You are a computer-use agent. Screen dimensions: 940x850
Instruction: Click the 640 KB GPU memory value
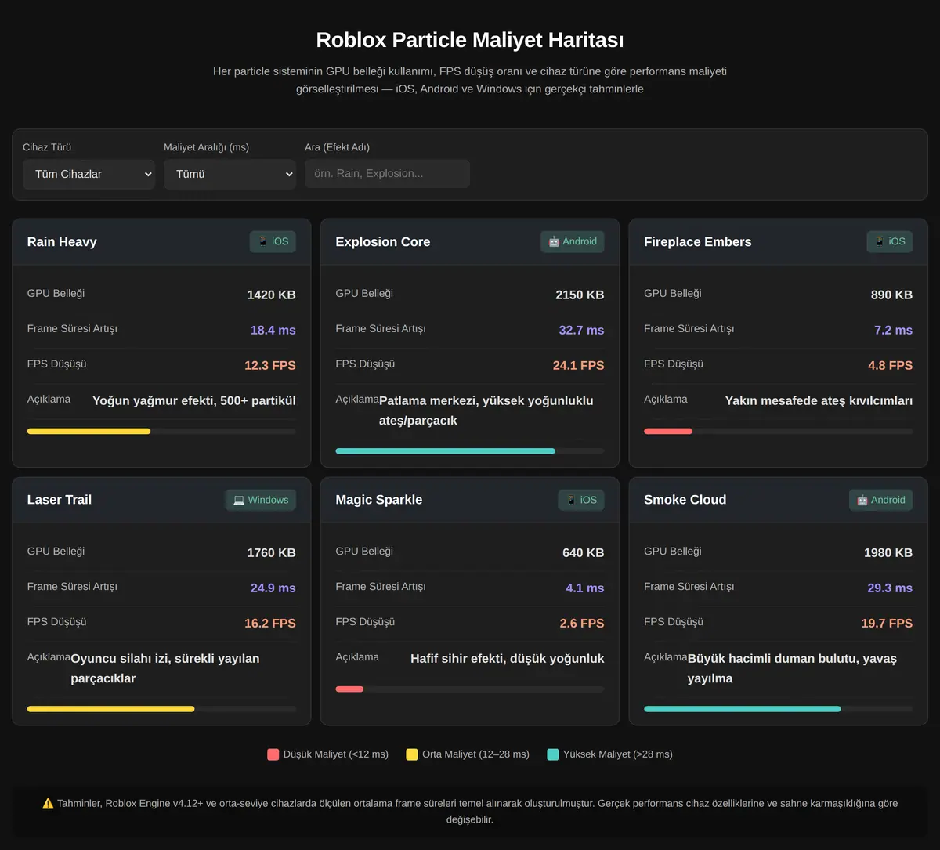(x=584, y=552)
